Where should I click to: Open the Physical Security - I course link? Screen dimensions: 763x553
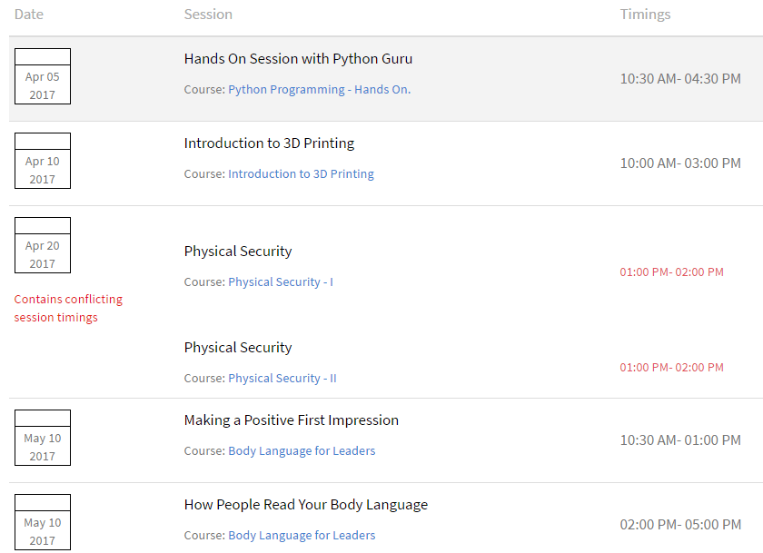click(281, 281)
